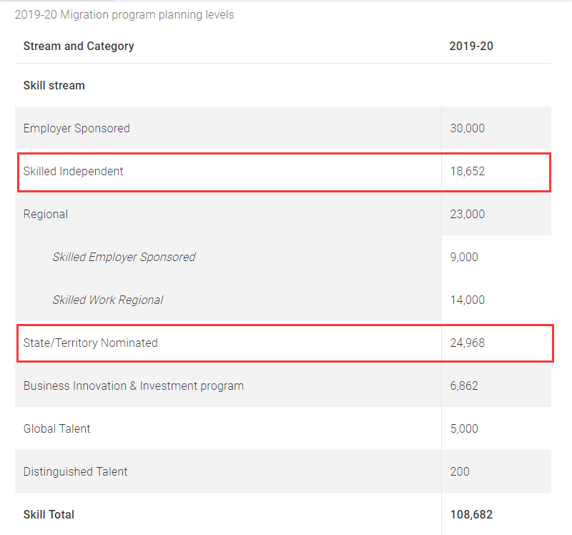Click the "Global Talent" row label
The height and width of the screenshot is (535, 572).
click(57, 428)
